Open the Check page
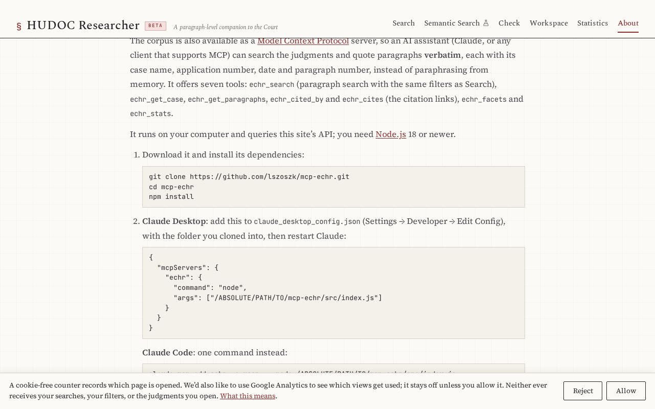Screen dimensions: 655x409 (509, 23)
